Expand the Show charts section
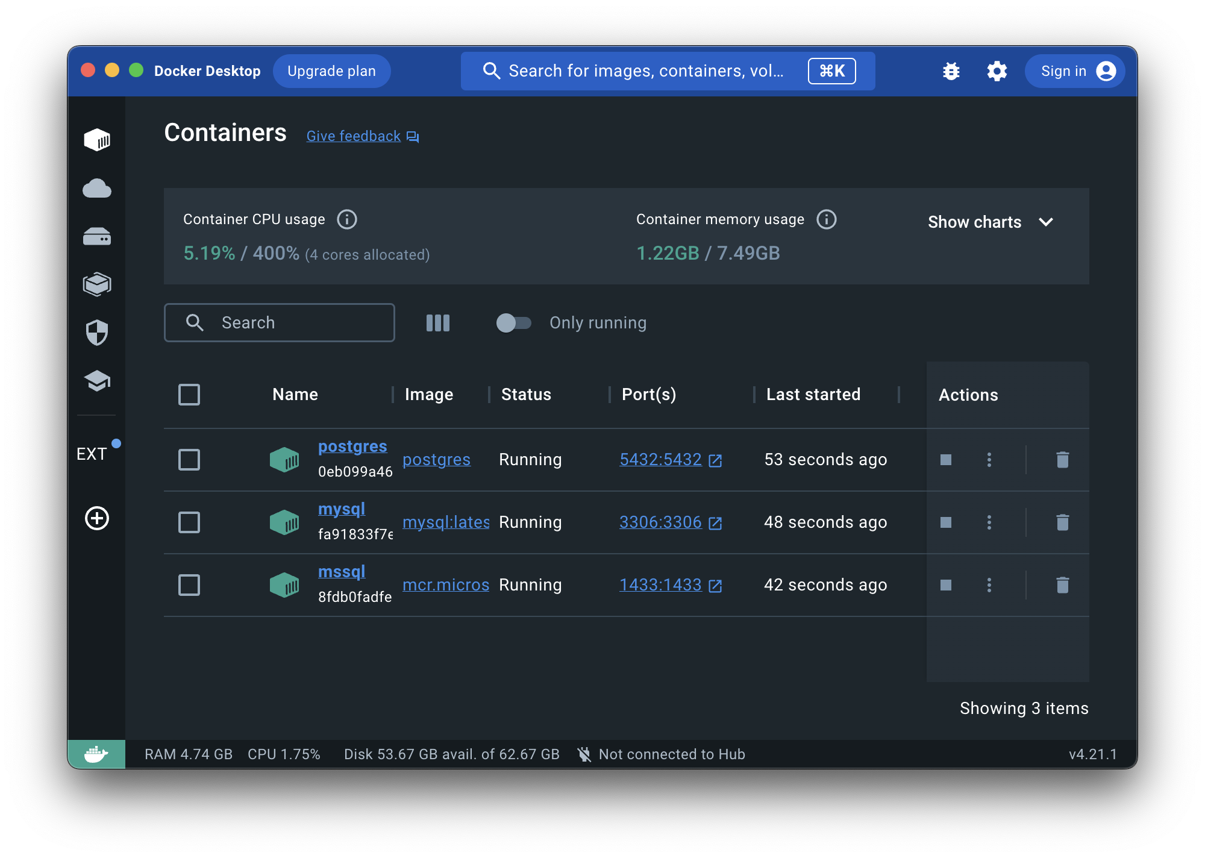The height and width of the screenshot is (858, 1205). (x=990, y=222)
